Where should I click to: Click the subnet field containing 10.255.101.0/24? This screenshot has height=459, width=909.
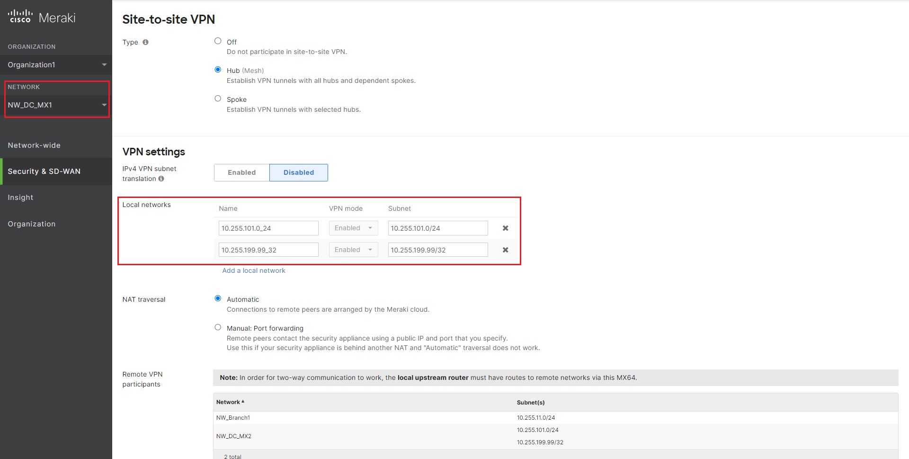coord(437,228)
